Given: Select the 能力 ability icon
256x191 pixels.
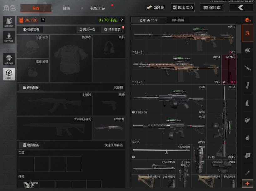Looking at the screenshot, I should 9,74.
